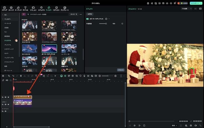Open the すべて filter sort dropdown

click(73, 14)
